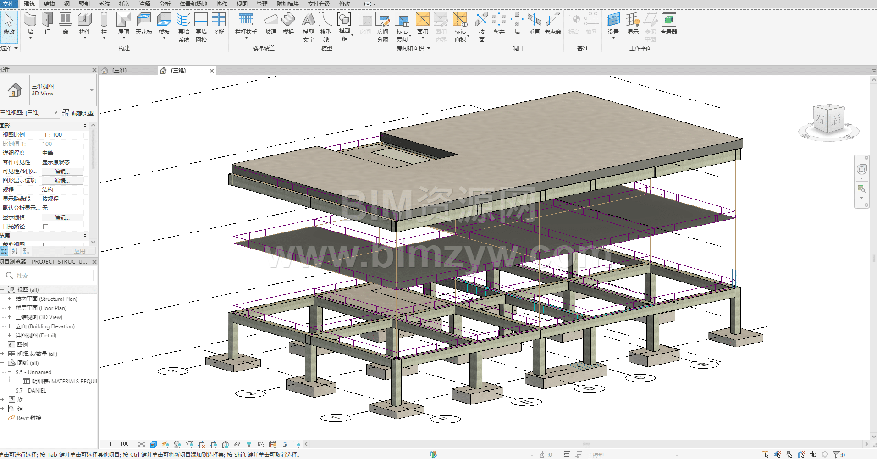Collapse the Sheets (图纸) tree node
This screenshot has width=877, height=459.
coord(3,363)
